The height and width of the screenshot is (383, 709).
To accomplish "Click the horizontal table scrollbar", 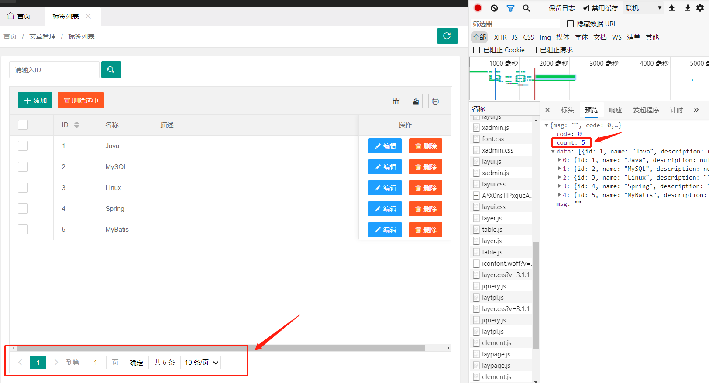I will [x=220, y=348].
